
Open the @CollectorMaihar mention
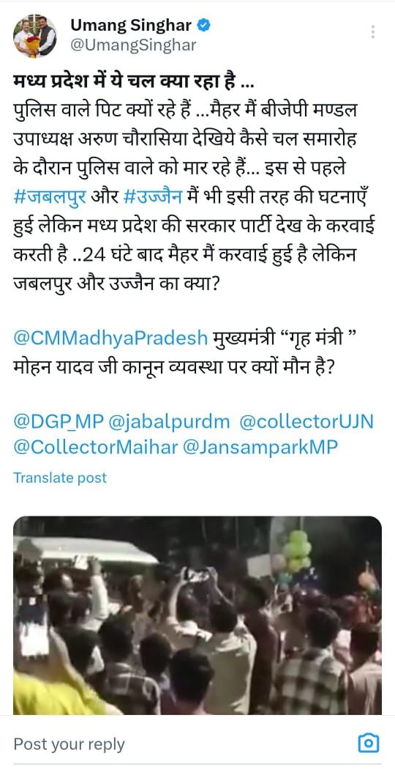coord(95,448)
